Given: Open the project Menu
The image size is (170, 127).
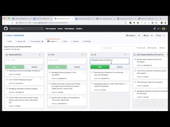Looking at the screenshot, I should pyautogui.click(x=162, y=48).
